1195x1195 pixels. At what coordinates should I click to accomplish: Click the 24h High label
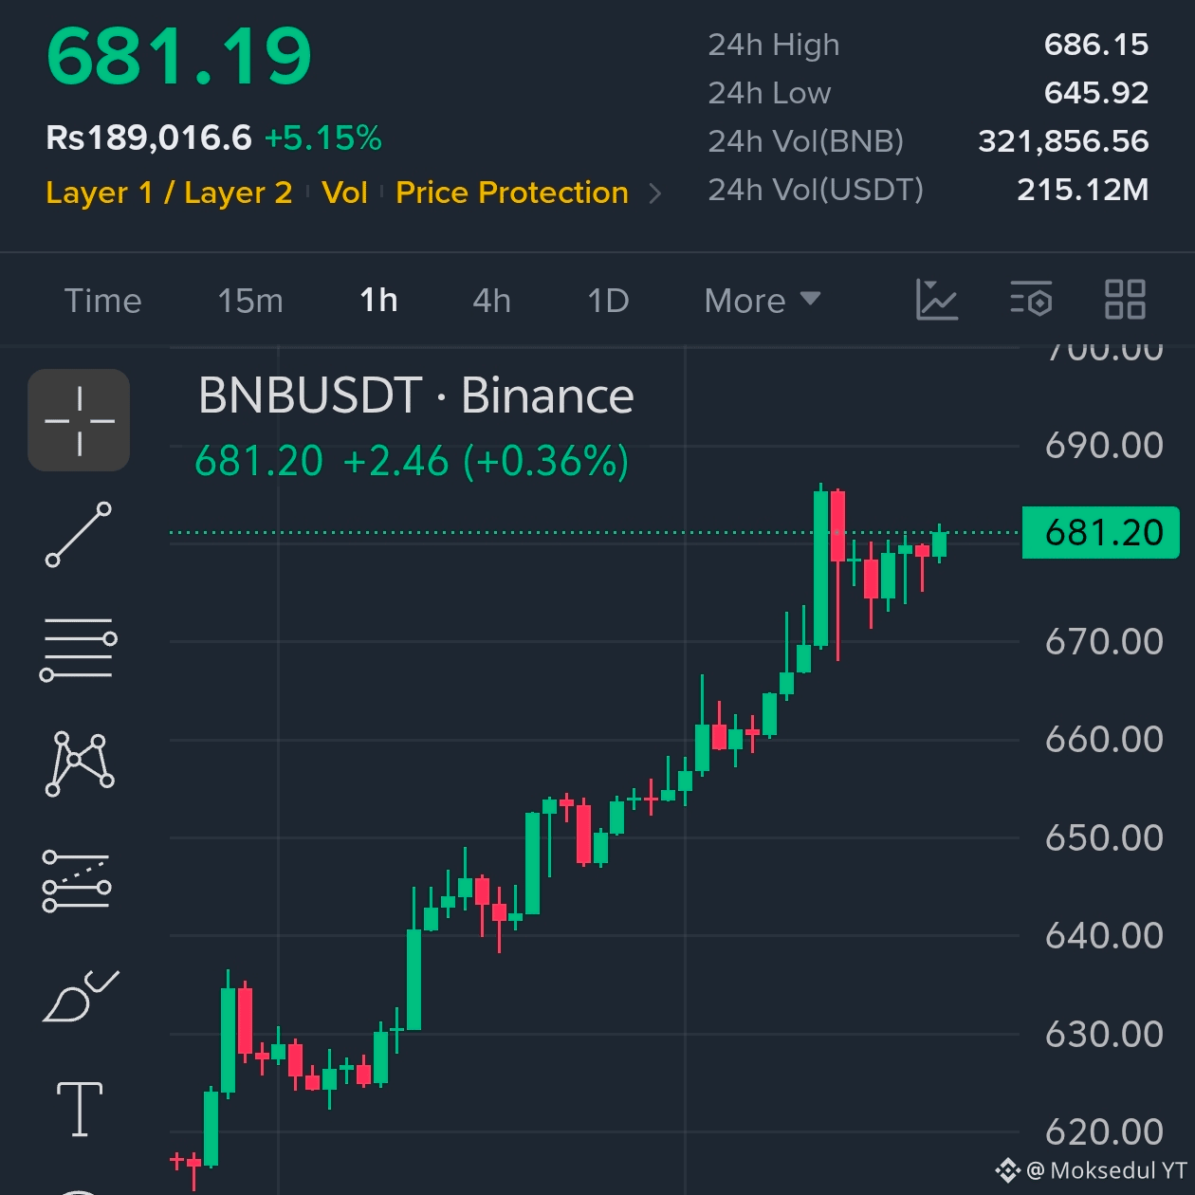(x=774, y=45)
